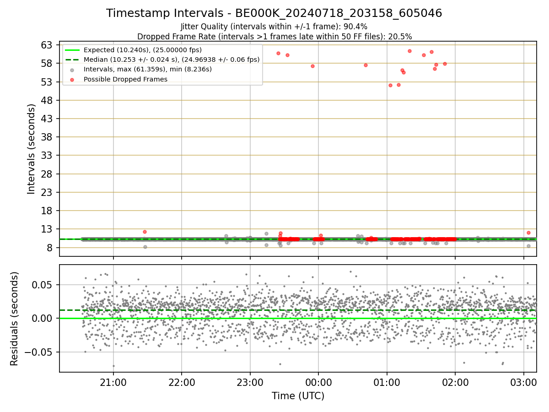This screenshot has width=549, height=412.
Task: Click the y-axis tick label '23'
Action: (x=46, y=192)
